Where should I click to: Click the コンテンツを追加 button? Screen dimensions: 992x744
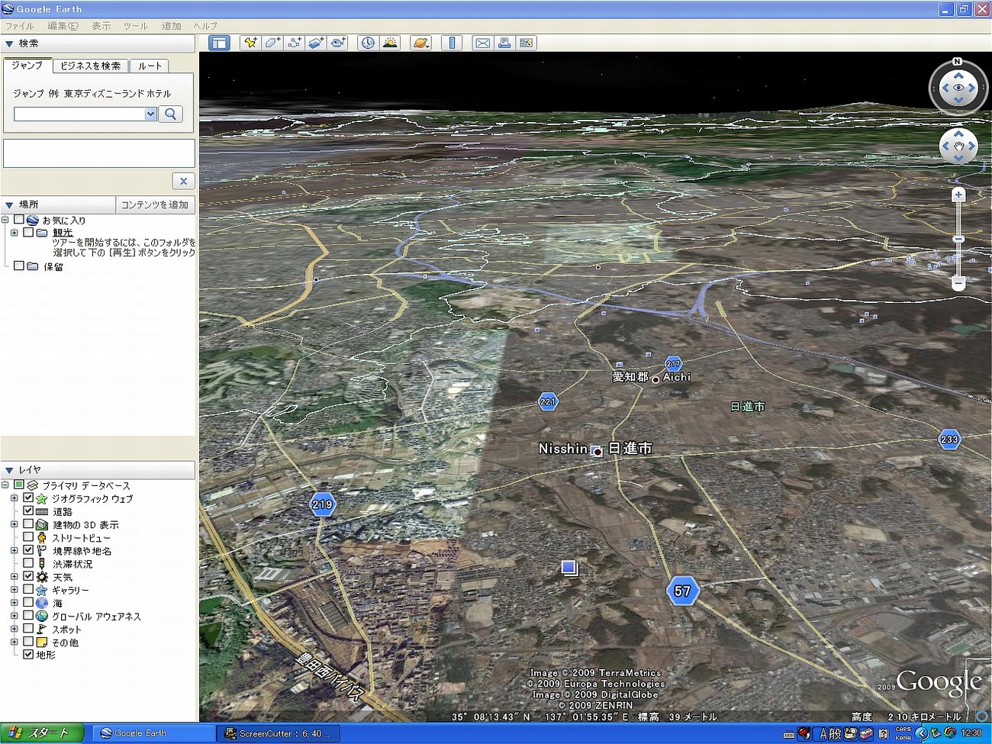(155, 205)
